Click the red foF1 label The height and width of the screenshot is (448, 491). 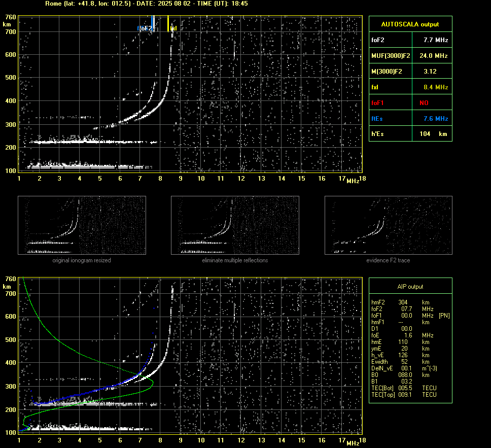(378, 103)
